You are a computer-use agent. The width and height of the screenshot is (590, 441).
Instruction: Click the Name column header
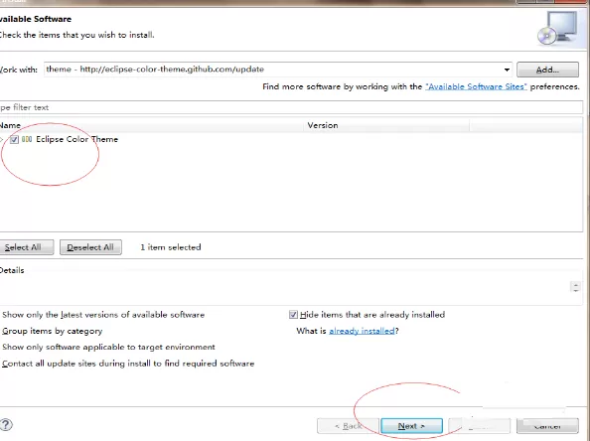coord(151,125)
